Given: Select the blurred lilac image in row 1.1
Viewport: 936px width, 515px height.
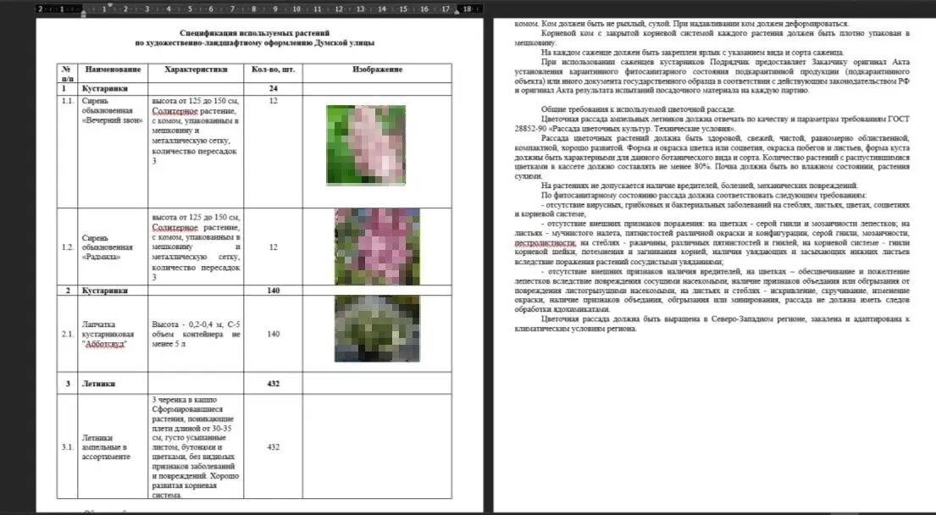Looking at the screenshot, I should point(366,145).
